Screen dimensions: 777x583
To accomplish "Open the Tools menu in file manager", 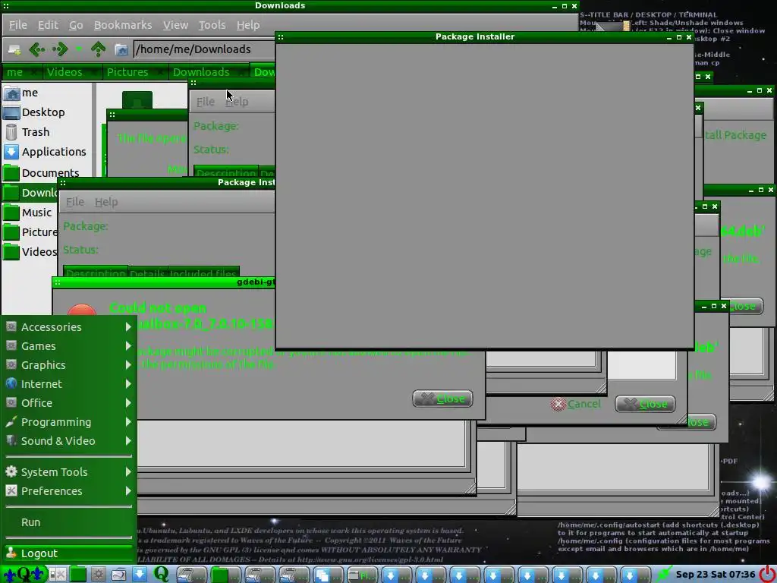I will click(212, 25).
